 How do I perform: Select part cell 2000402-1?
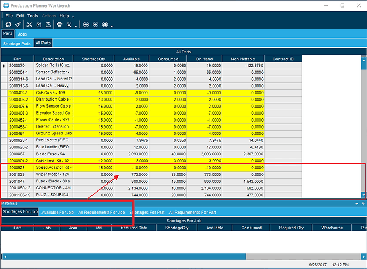(20, 93)
